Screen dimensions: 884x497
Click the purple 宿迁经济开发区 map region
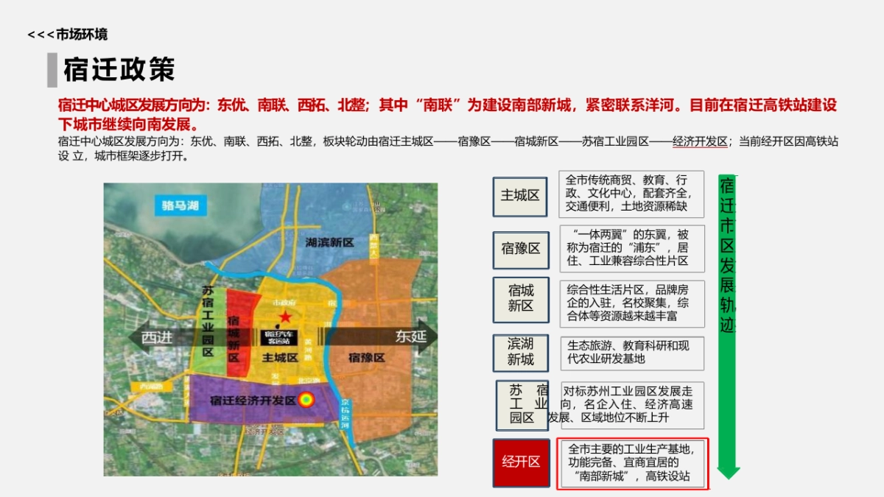250,401
